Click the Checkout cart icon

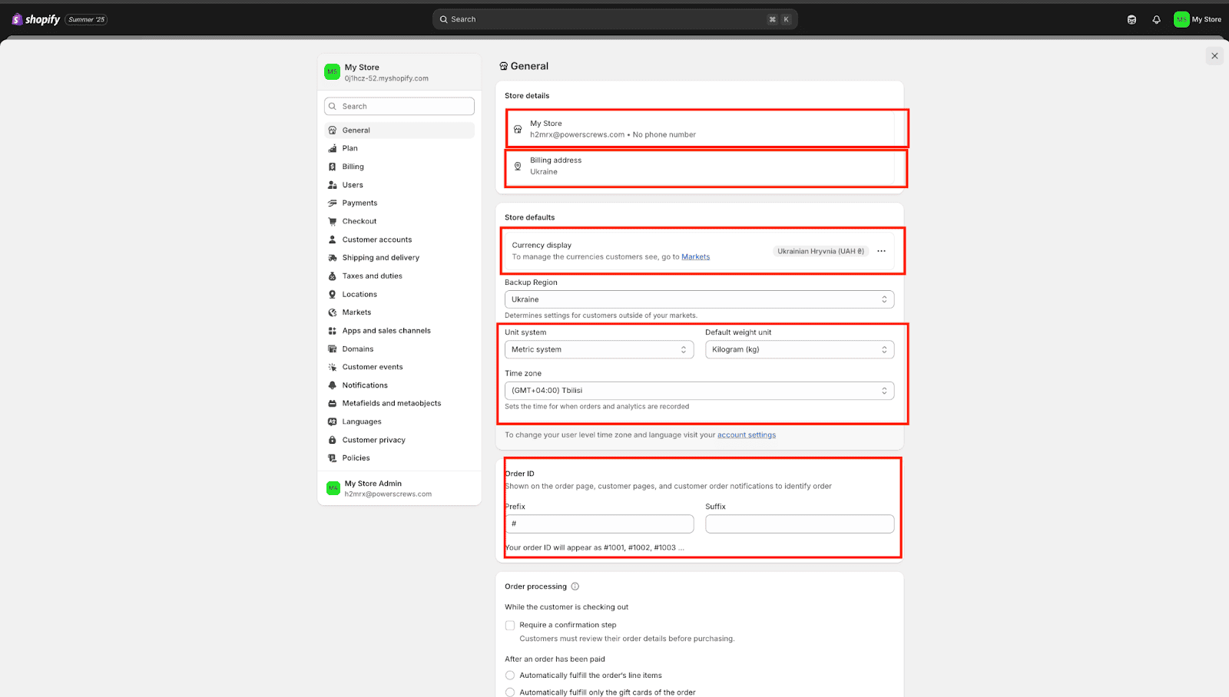coord(333,221)
